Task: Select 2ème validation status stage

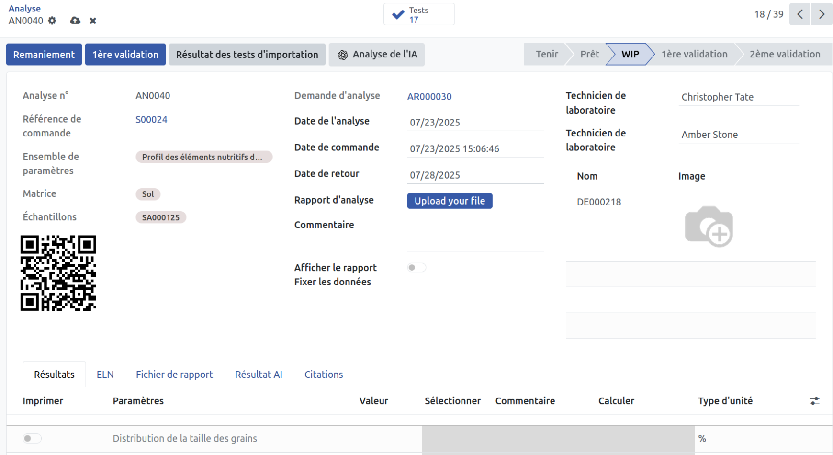Action: coord(785,54)
